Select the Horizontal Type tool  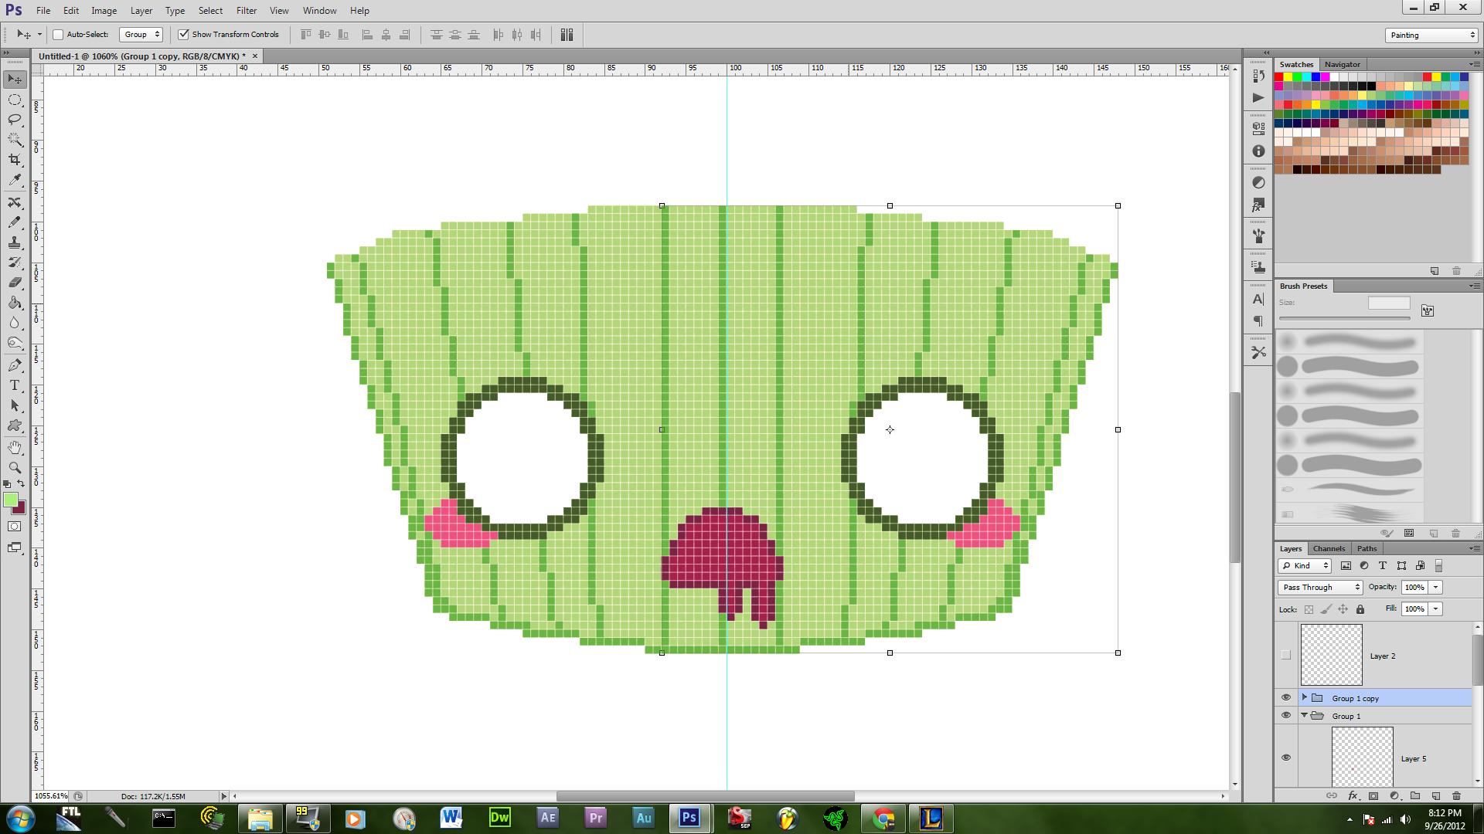tap(15, 385)
